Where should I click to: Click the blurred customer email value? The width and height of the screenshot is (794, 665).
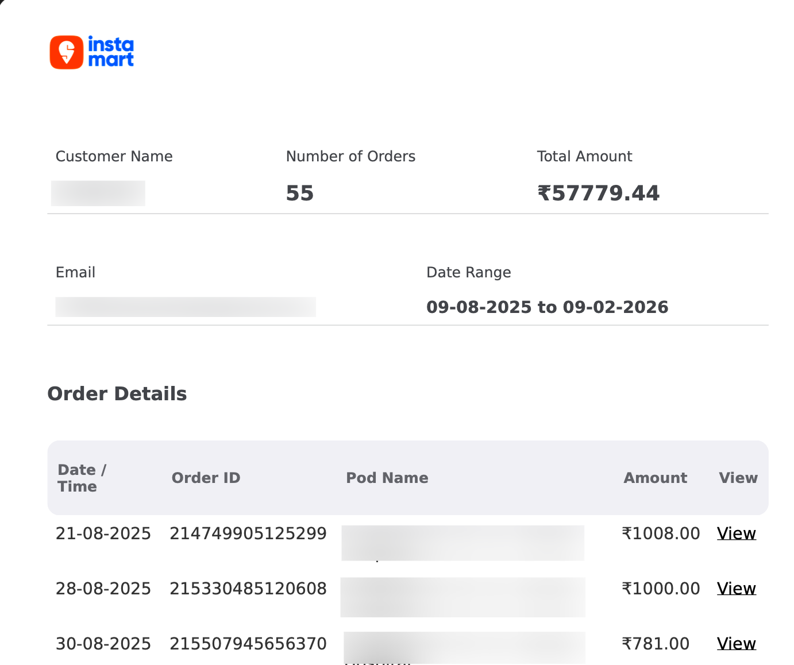tap(186, 307)
